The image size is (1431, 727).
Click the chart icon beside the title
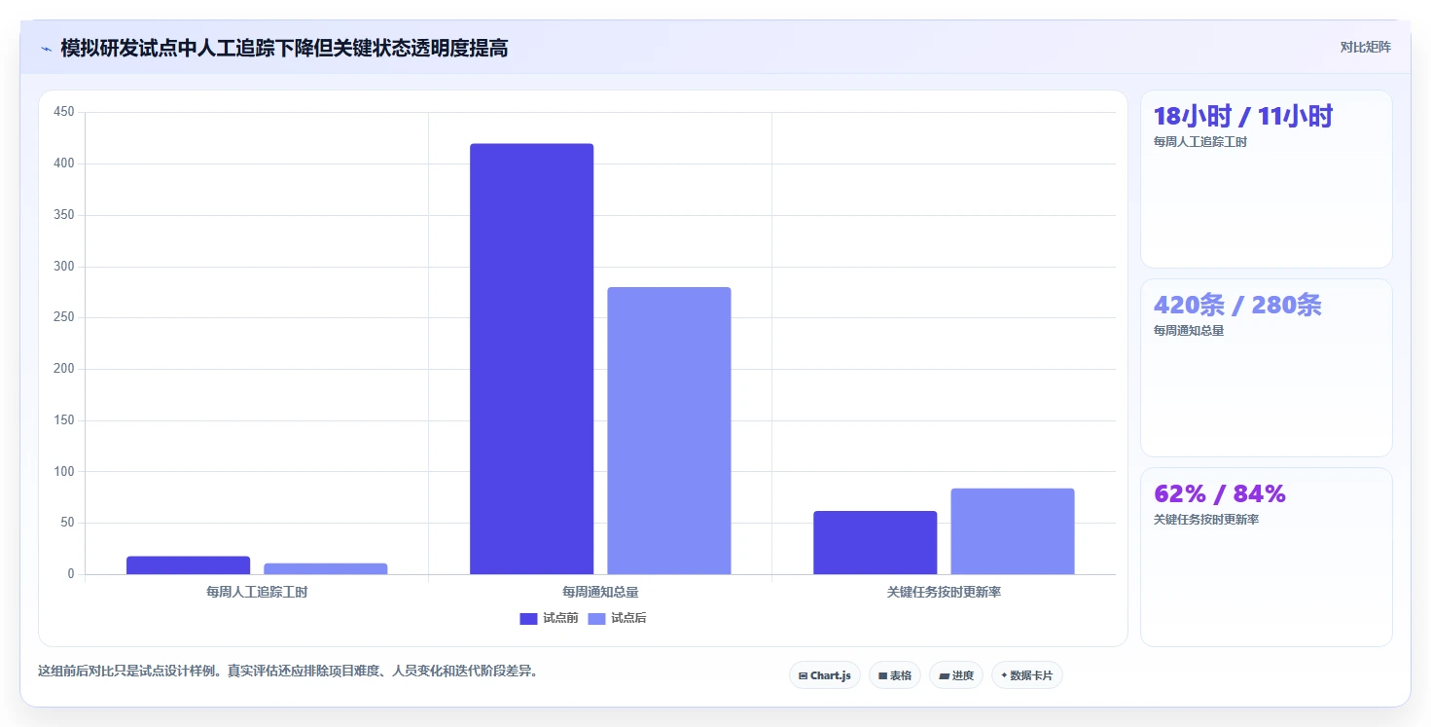tap(46, 49)
